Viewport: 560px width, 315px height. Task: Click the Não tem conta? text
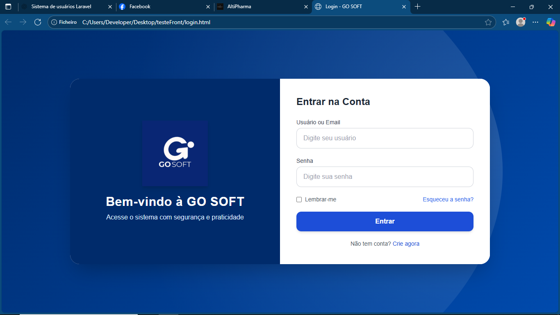[371, 244]
